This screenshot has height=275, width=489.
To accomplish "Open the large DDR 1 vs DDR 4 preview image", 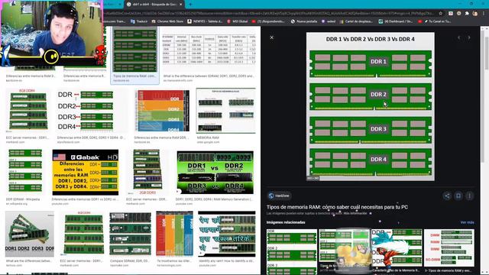I will (x=370, y=107).
